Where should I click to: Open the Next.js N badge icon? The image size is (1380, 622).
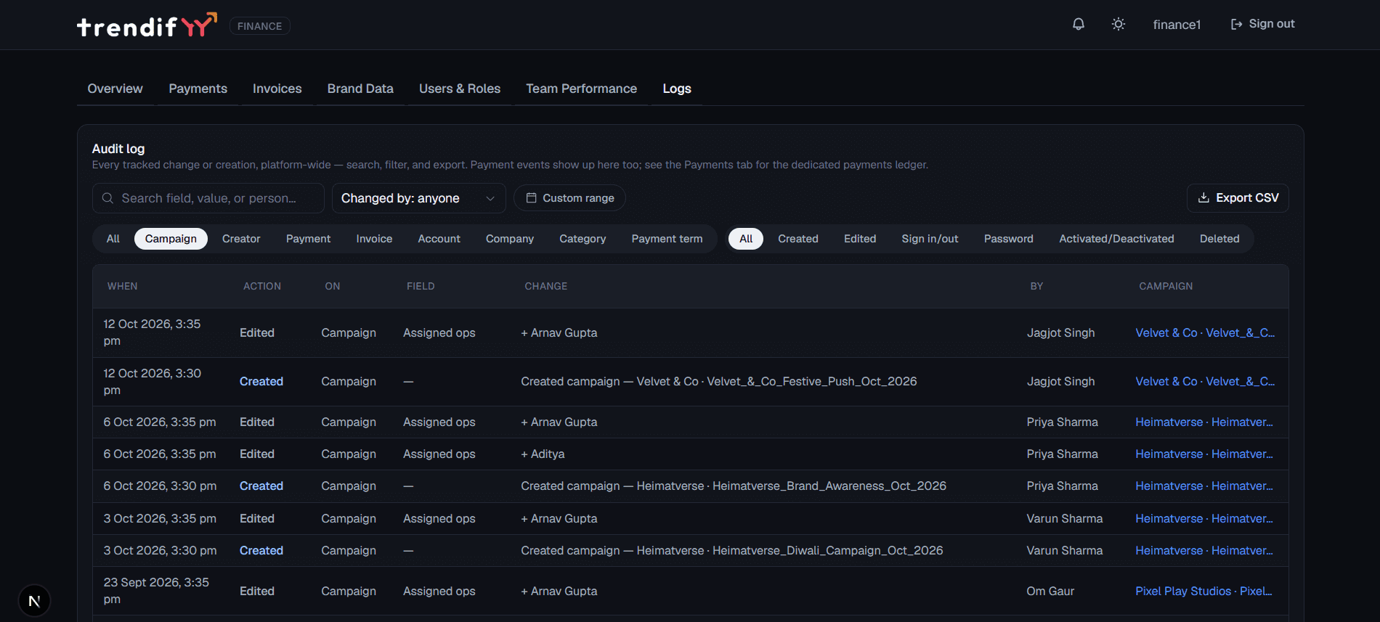(x=34, y=601)
